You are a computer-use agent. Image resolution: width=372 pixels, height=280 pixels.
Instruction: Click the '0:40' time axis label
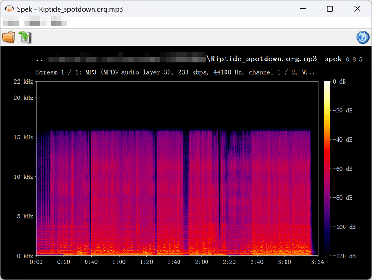[91, 262]
